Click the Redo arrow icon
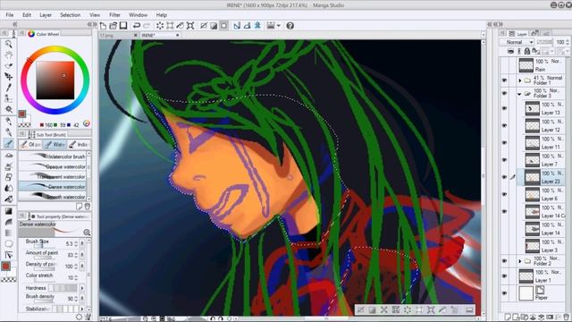572x322 pixels. click(147, 26)
